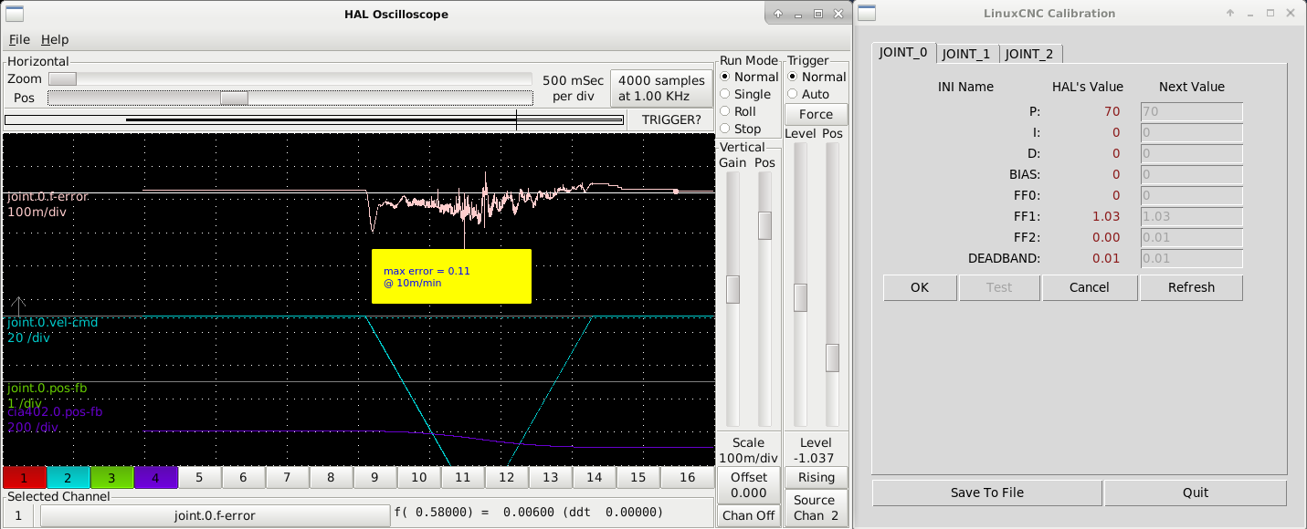Open the Help menu

55,39
